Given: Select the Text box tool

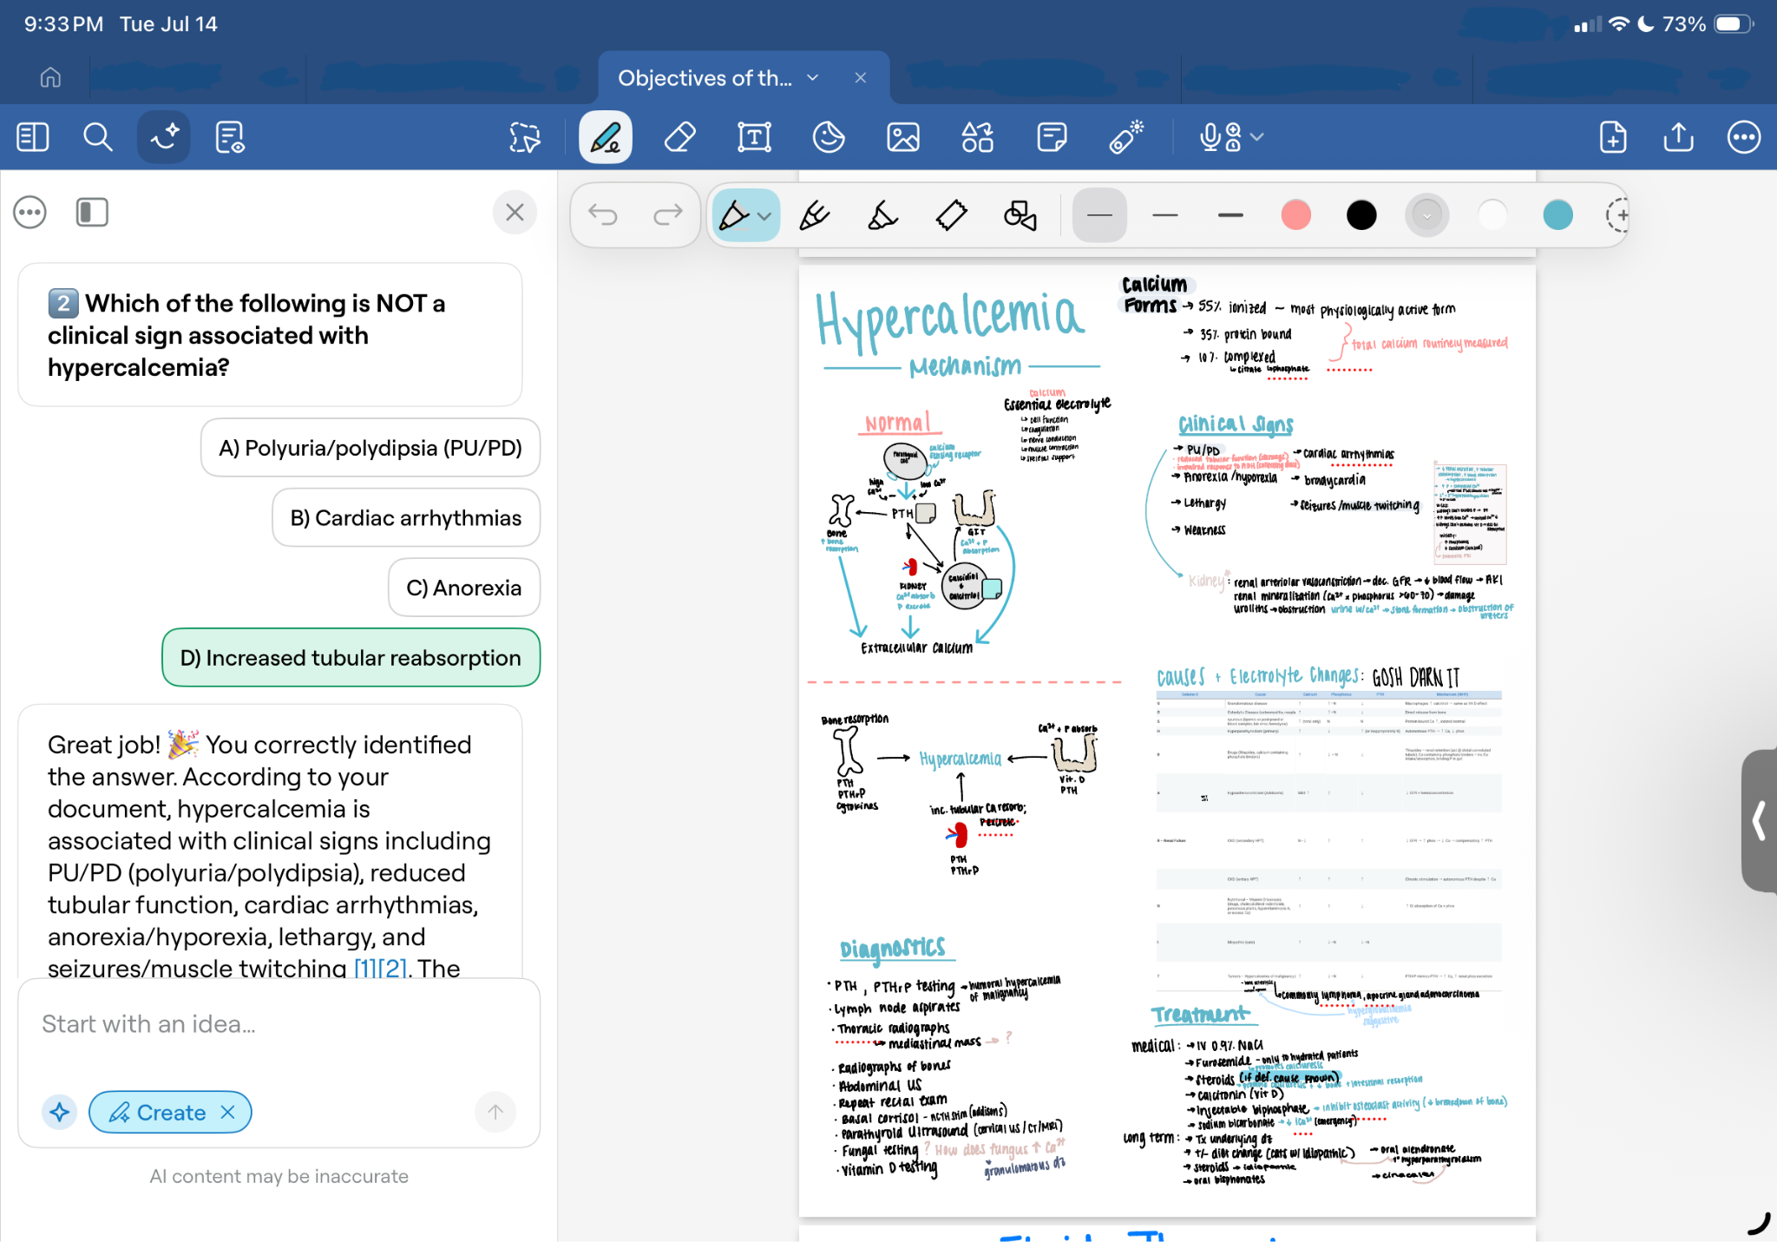Looking at the screenshot, I should 754,137.
